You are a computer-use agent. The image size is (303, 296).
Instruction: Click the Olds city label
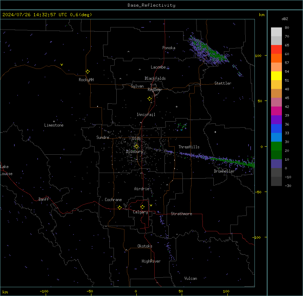click(136, 139)
